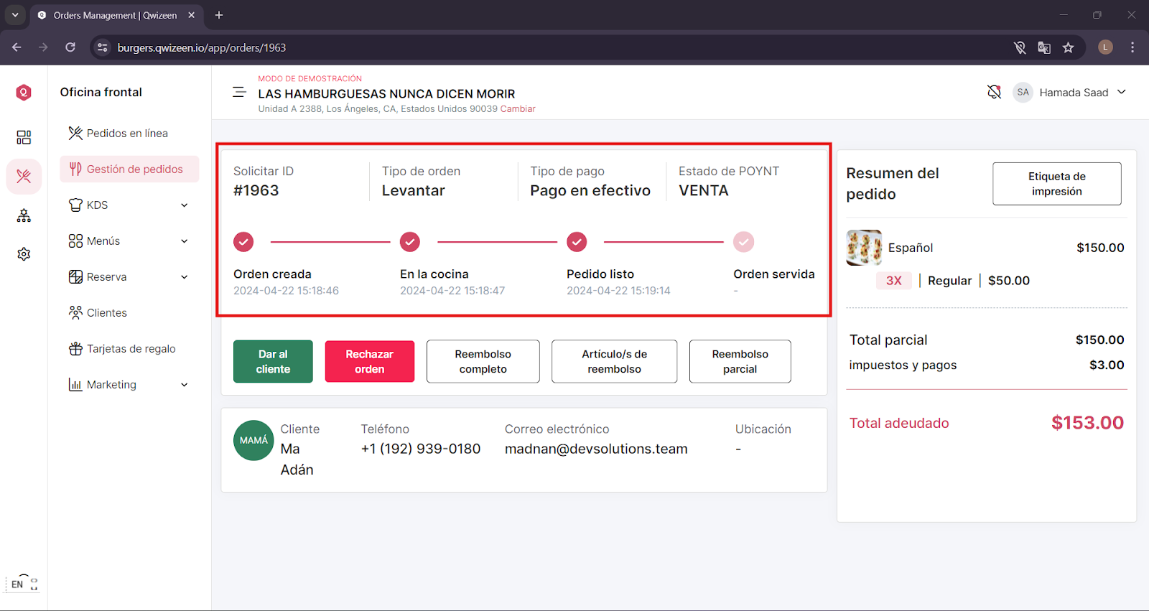1149x611 pixels.
Task: Click the SA user avatar
Action: click(x=1023, y=92)
